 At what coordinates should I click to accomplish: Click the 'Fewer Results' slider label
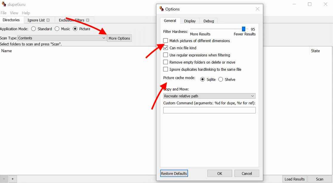[245, 34]
